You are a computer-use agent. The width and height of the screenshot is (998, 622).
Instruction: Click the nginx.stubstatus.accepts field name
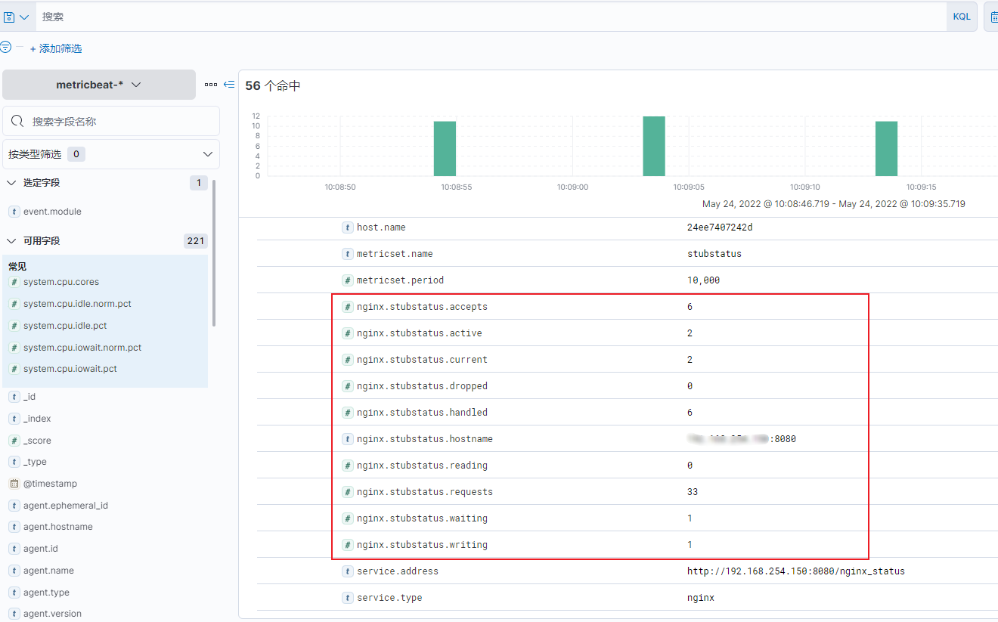click(422, 307)
